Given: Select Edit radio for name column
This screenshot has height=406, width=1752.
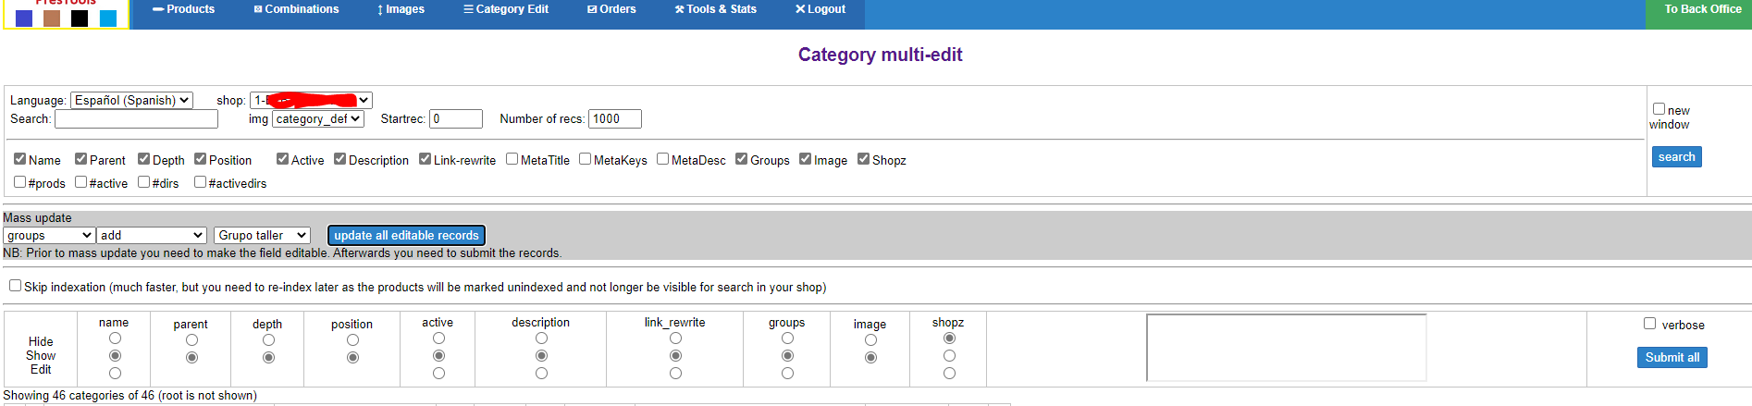Looking at the screenshot, I should point(115,374).
